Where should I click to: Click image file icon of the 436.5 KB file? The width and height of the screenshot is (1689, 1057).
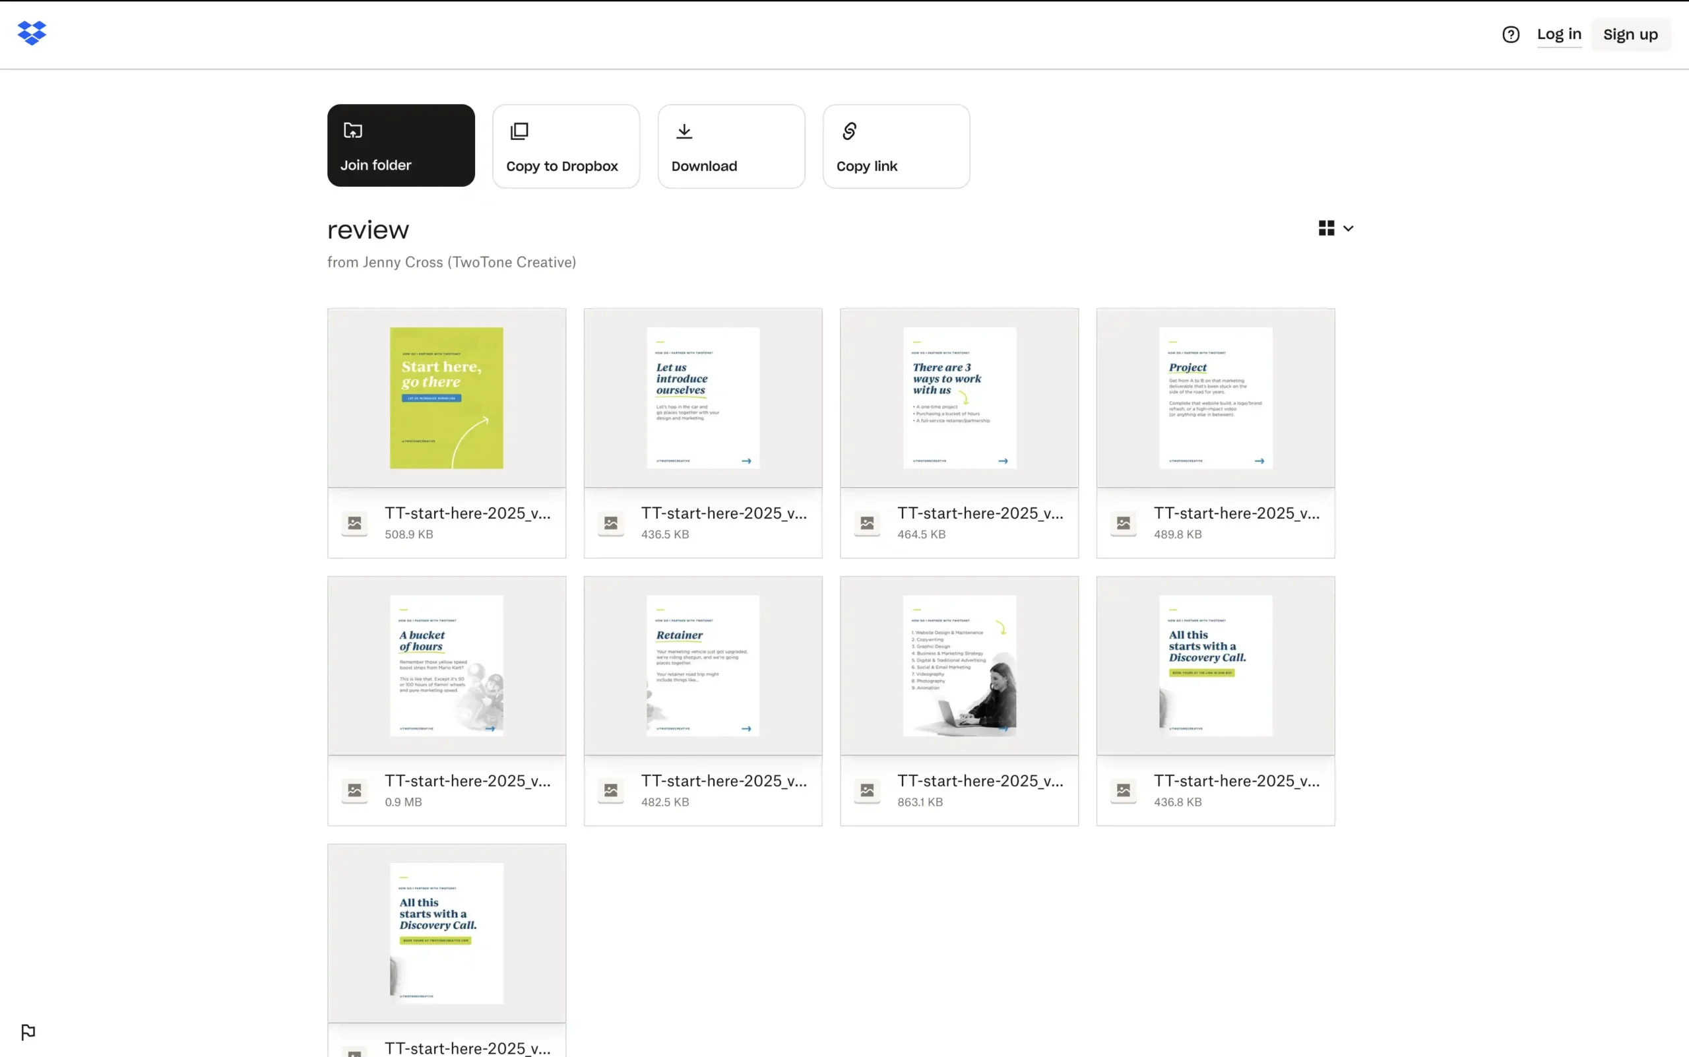(x=610, y=523)
